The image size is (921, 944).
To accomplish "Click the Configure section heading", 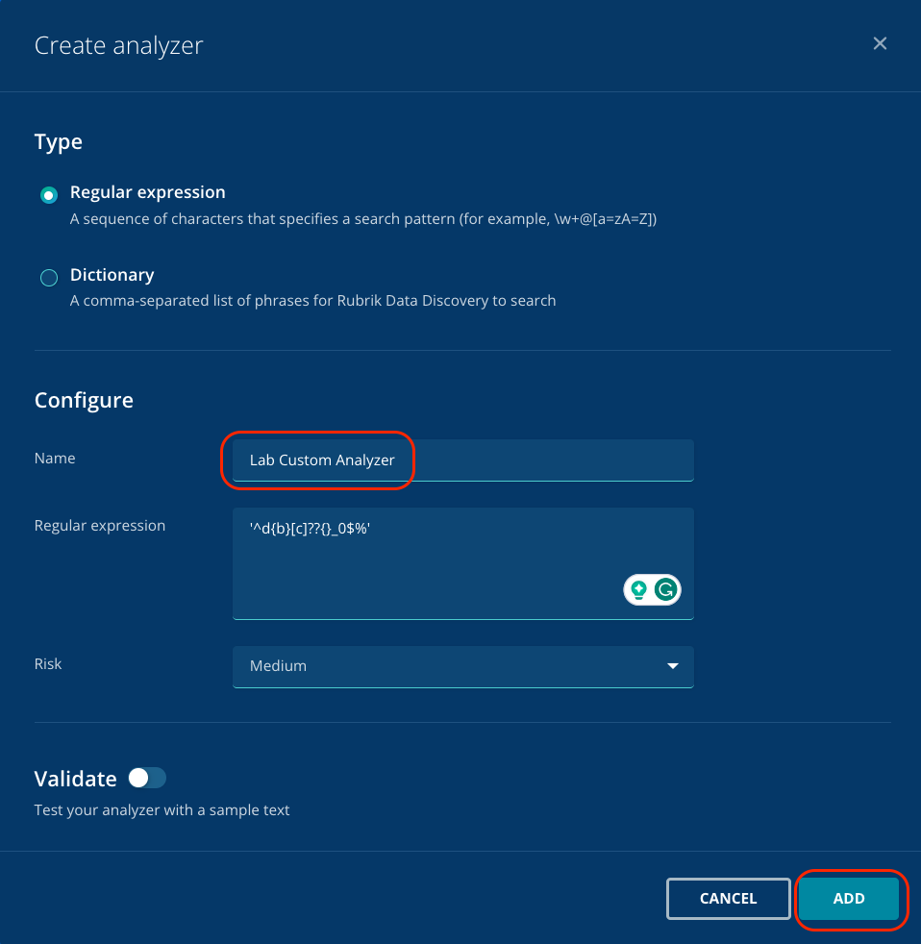I will (x=84, y=400).
